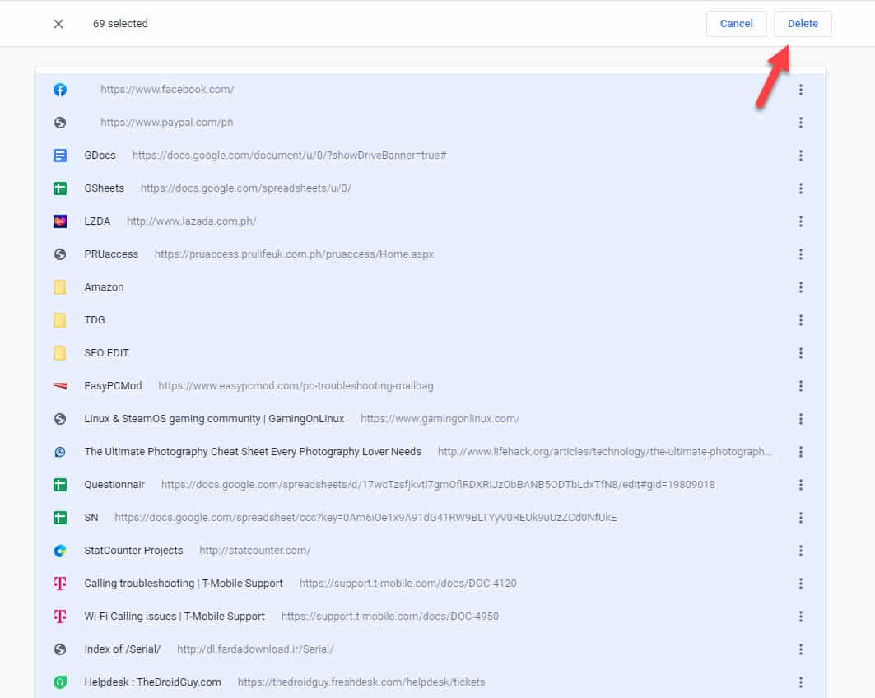The width and height of the screenshot is (875, 698).
Task: Click the SEO EDIT folder icon
Action: tap(60, 353)
